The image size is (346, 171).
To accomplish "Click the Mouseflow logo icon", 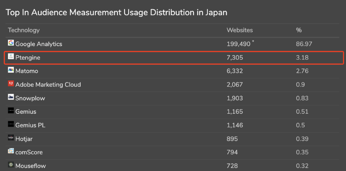I will pyautogui.click(x=11, y=165).
